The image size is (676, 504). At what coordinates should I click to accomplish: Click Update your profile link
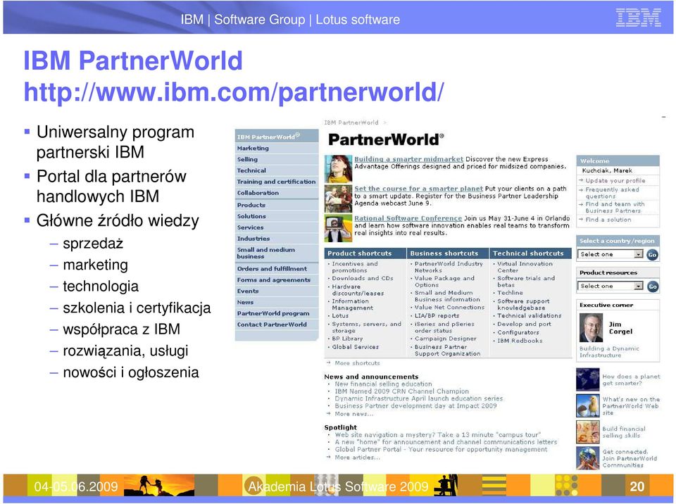[x=615, y=181]
